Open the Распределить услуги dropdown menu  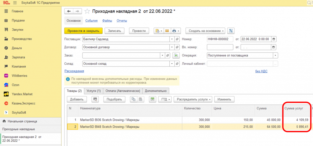click(210, 99)
